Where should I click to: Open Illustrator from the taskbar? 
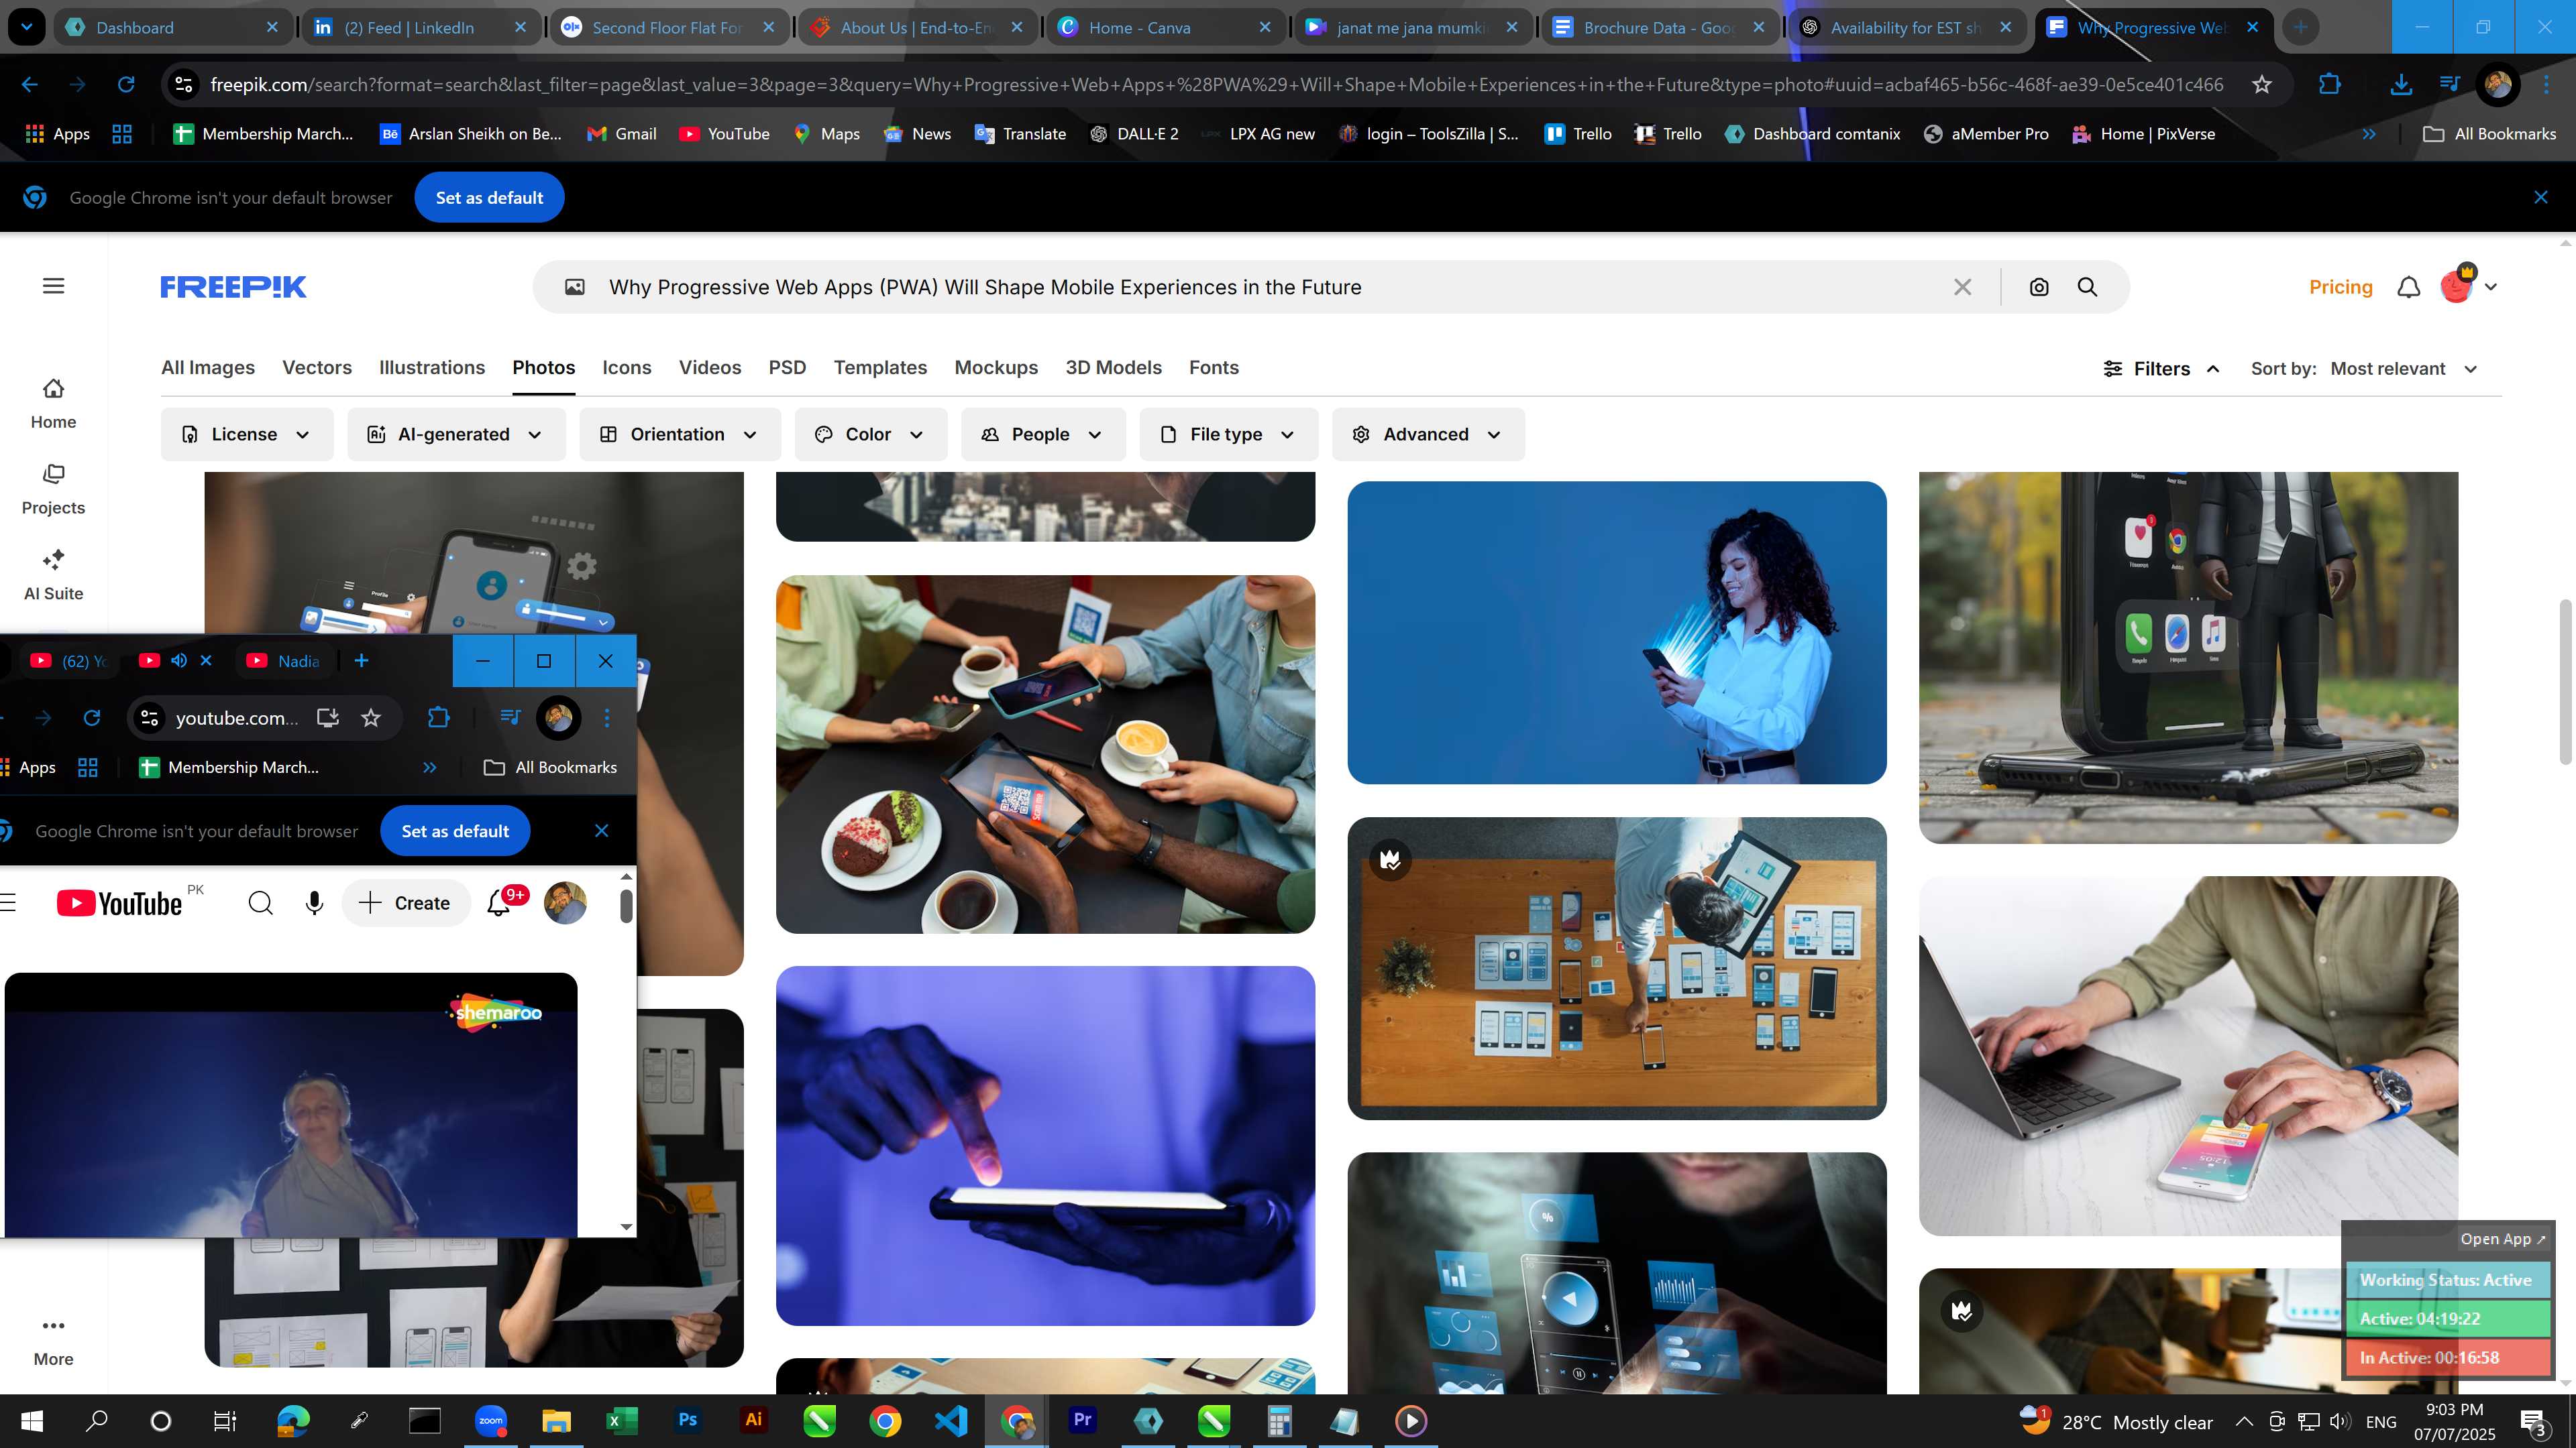(x=753, y=1420)
